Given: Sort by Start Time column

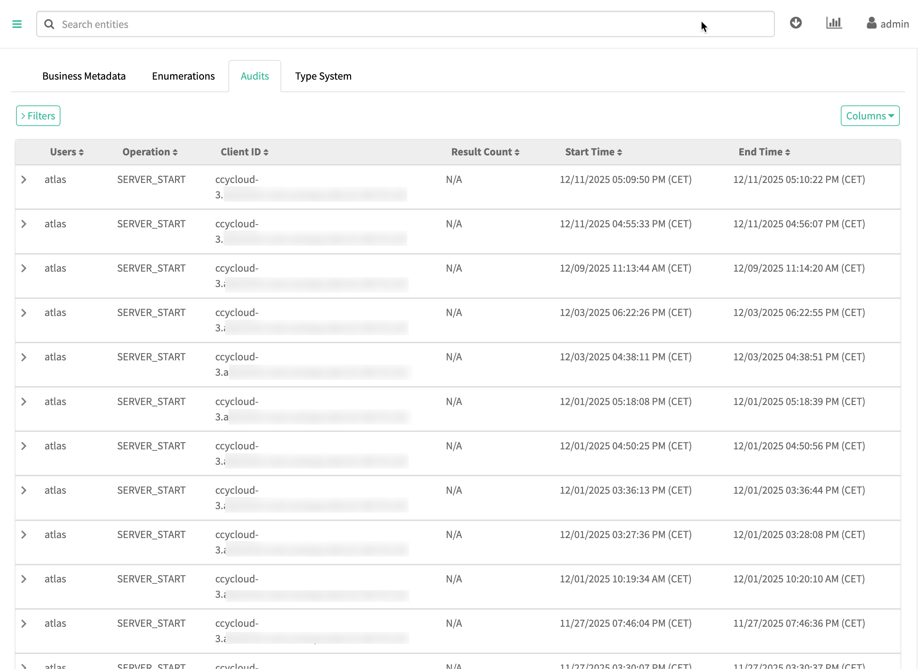Looking at the screenshot, I should (593, 152).
